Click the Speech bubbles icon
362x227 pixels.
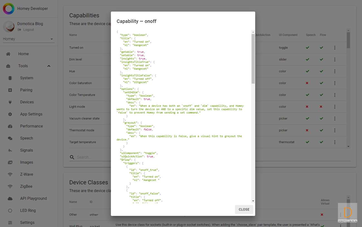point(10,138)
